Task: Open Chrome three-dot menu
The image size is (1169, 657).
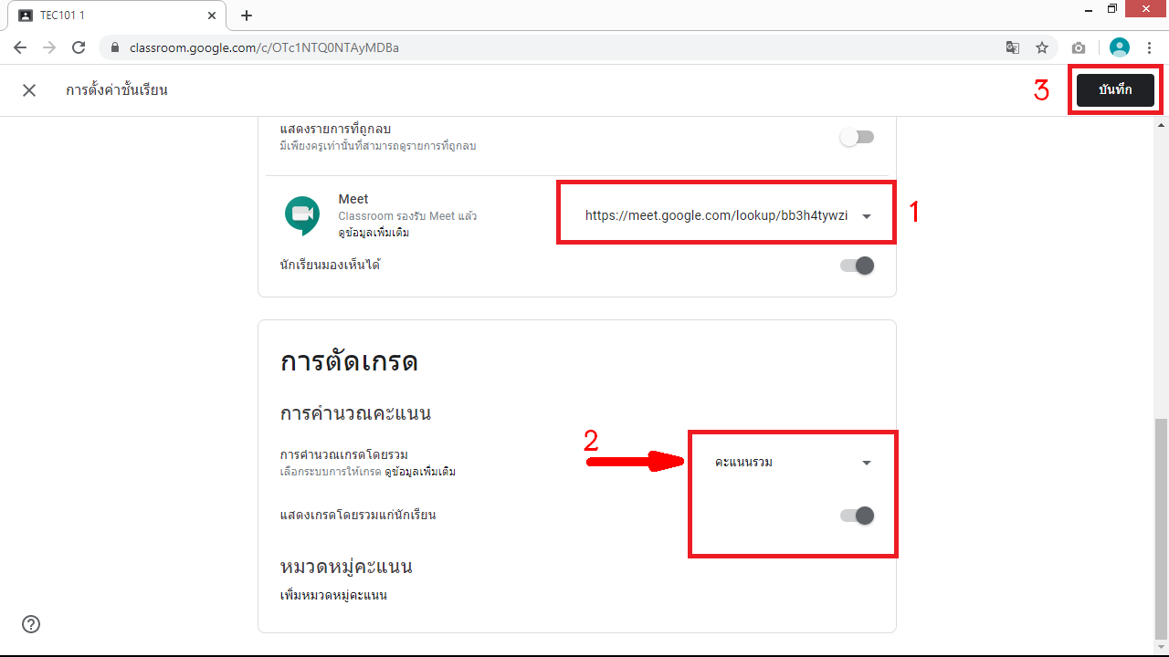Action: [1149, 47]
